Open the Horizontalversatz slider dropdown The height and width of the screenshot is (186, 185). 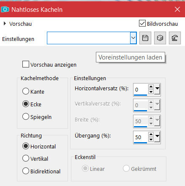click(157, 89)
